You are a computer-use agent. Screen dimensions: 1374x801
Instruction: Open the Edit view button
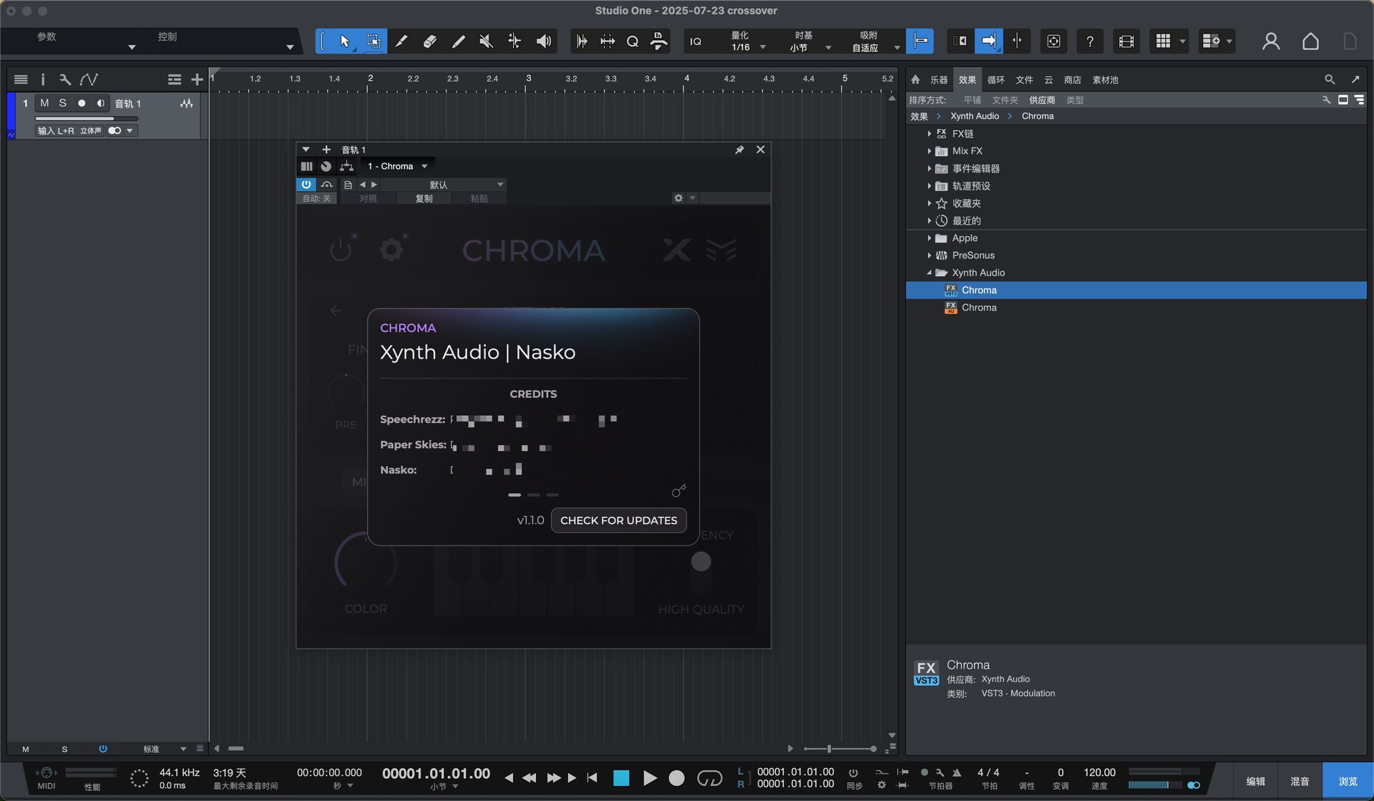pyautogui.click(x=1255, y=781)
